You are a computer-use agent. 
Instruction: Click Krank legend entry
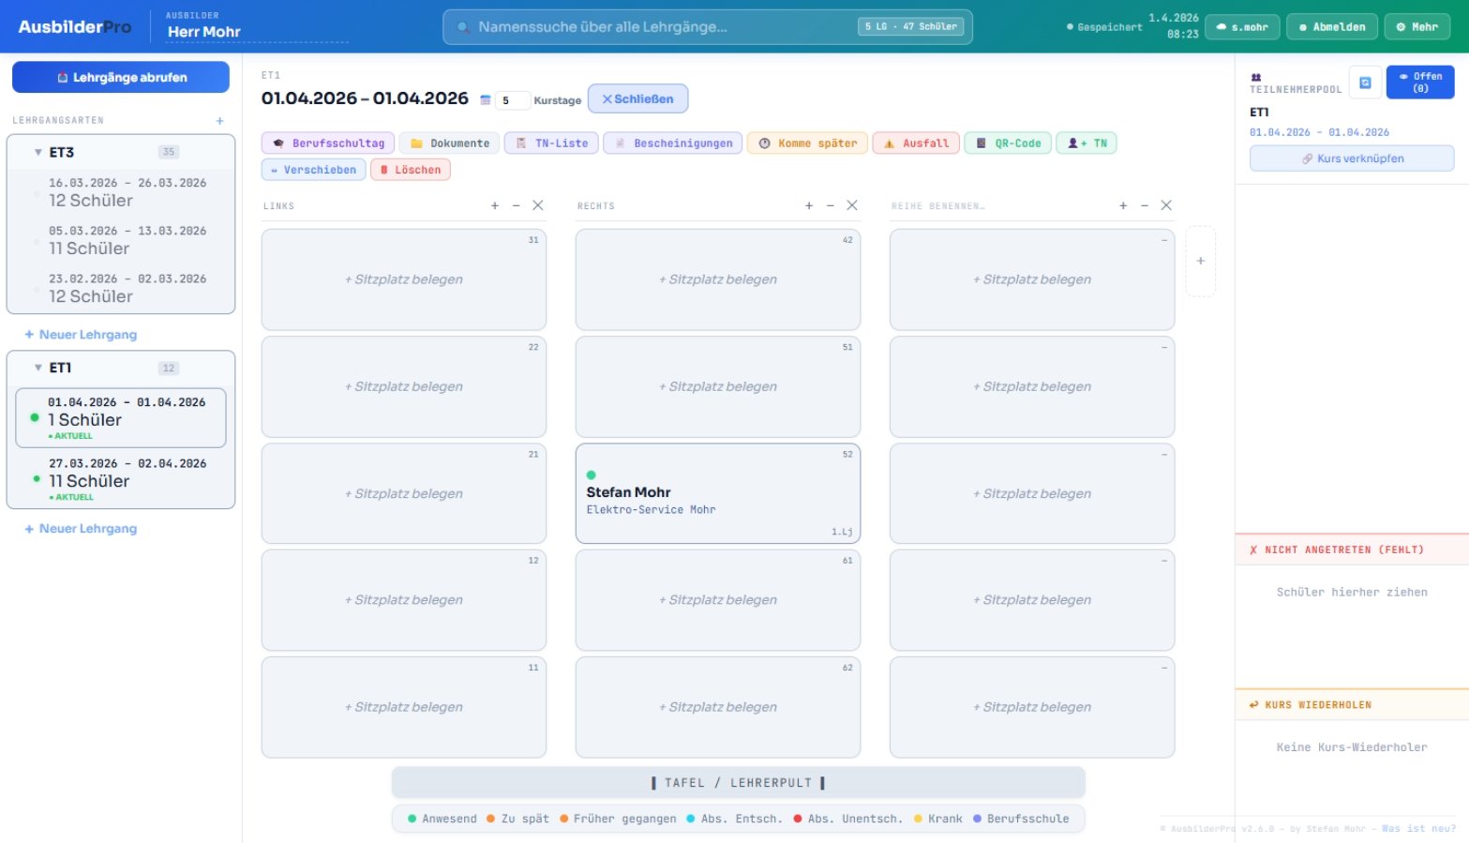tap(938, 819)
